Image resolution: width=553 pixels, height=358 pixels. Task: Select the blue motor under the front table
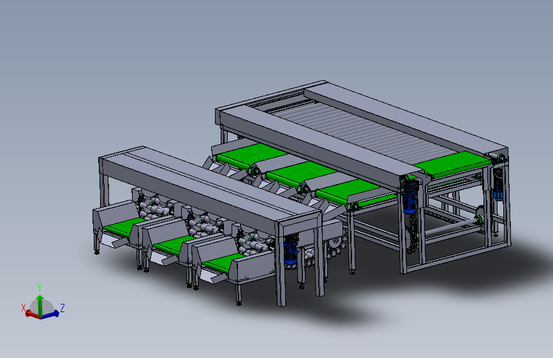(290, 250)
